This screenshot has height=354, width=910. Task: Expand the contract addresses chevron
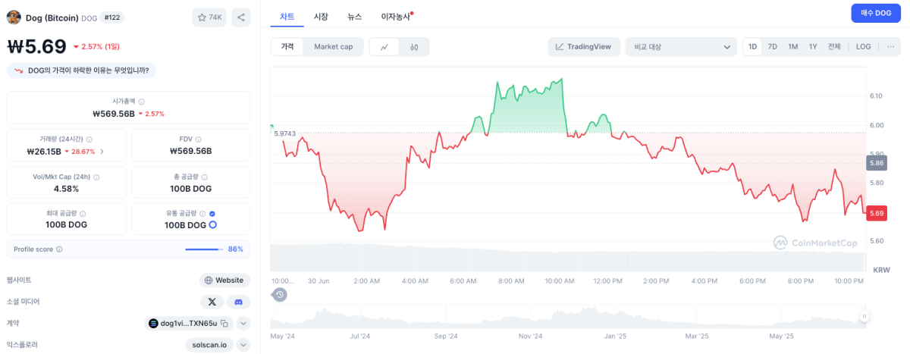tap(243, 323)
